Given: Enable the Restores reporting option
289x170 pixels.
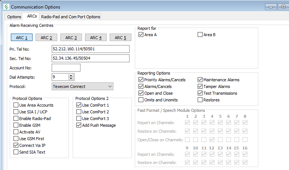Looking at the screenshot, I should pos(200,100).
